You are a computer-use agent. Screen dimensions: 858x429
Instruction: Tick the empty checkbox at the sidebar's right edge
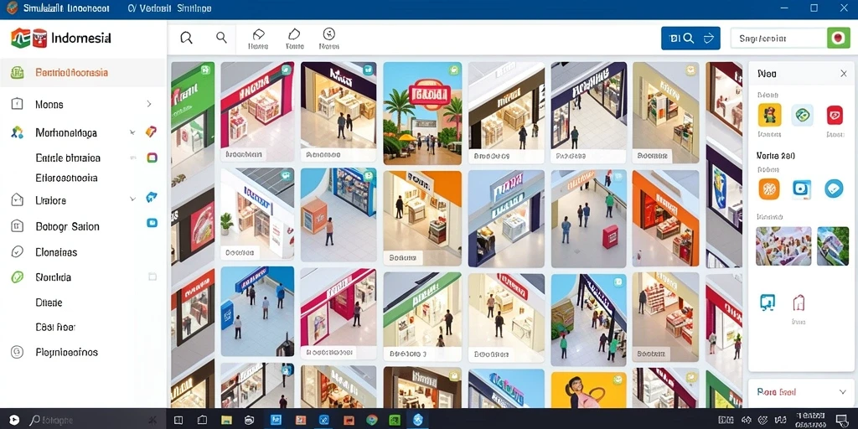point(152,277)
